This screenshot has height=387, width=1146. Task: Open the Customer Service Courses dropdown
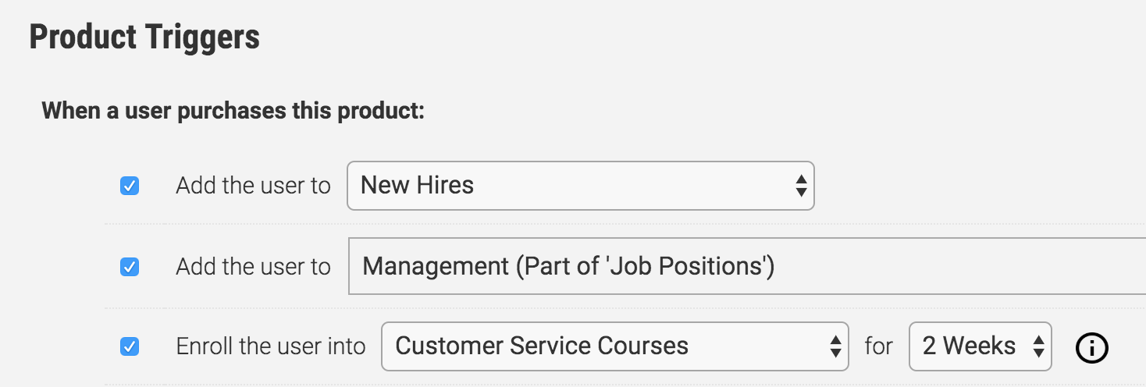tap(615, 346)
